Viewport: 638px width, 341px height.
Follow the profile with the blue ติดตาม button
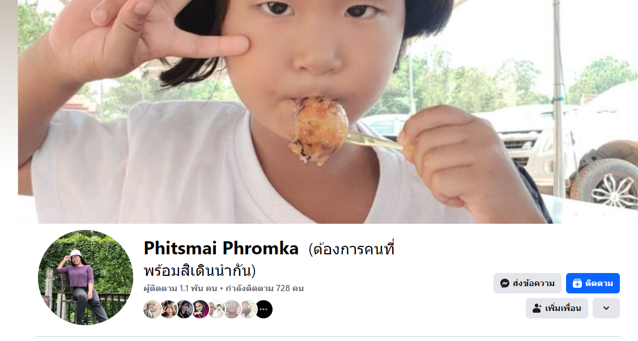[x=593, y=283]
